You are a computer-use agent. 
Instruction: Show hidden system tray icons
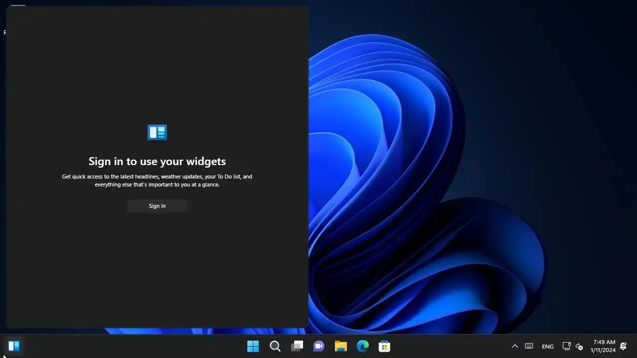point(515,346)
